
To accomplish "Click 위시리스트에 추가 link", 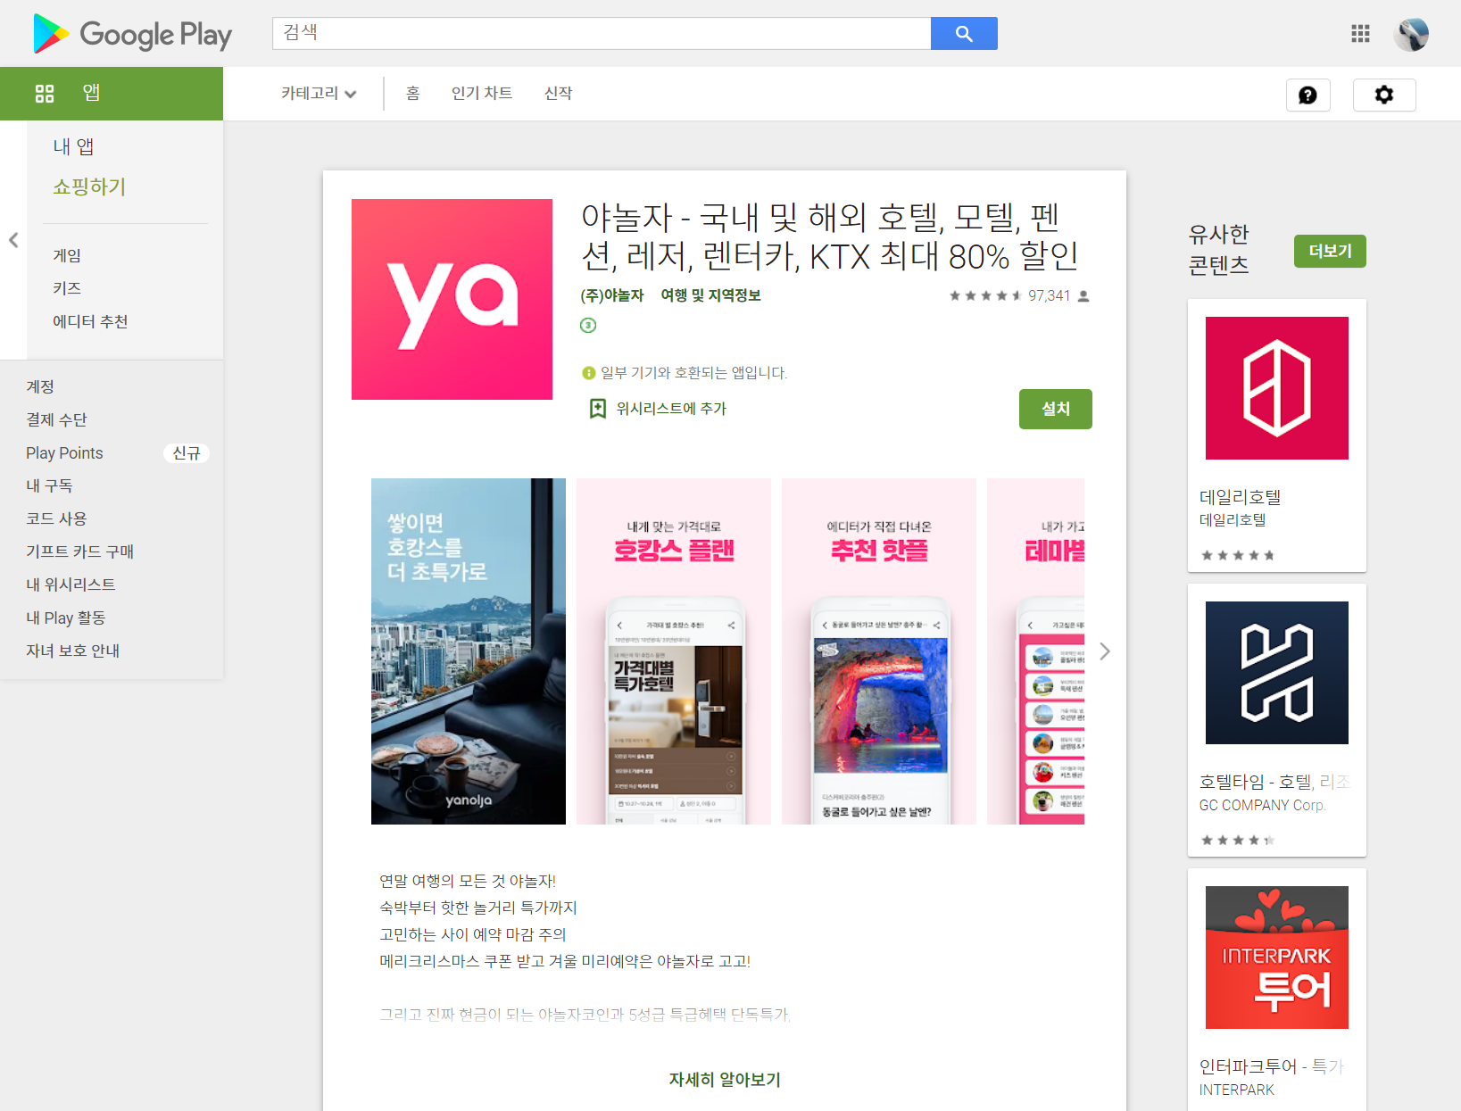I will tap(671, 409).
